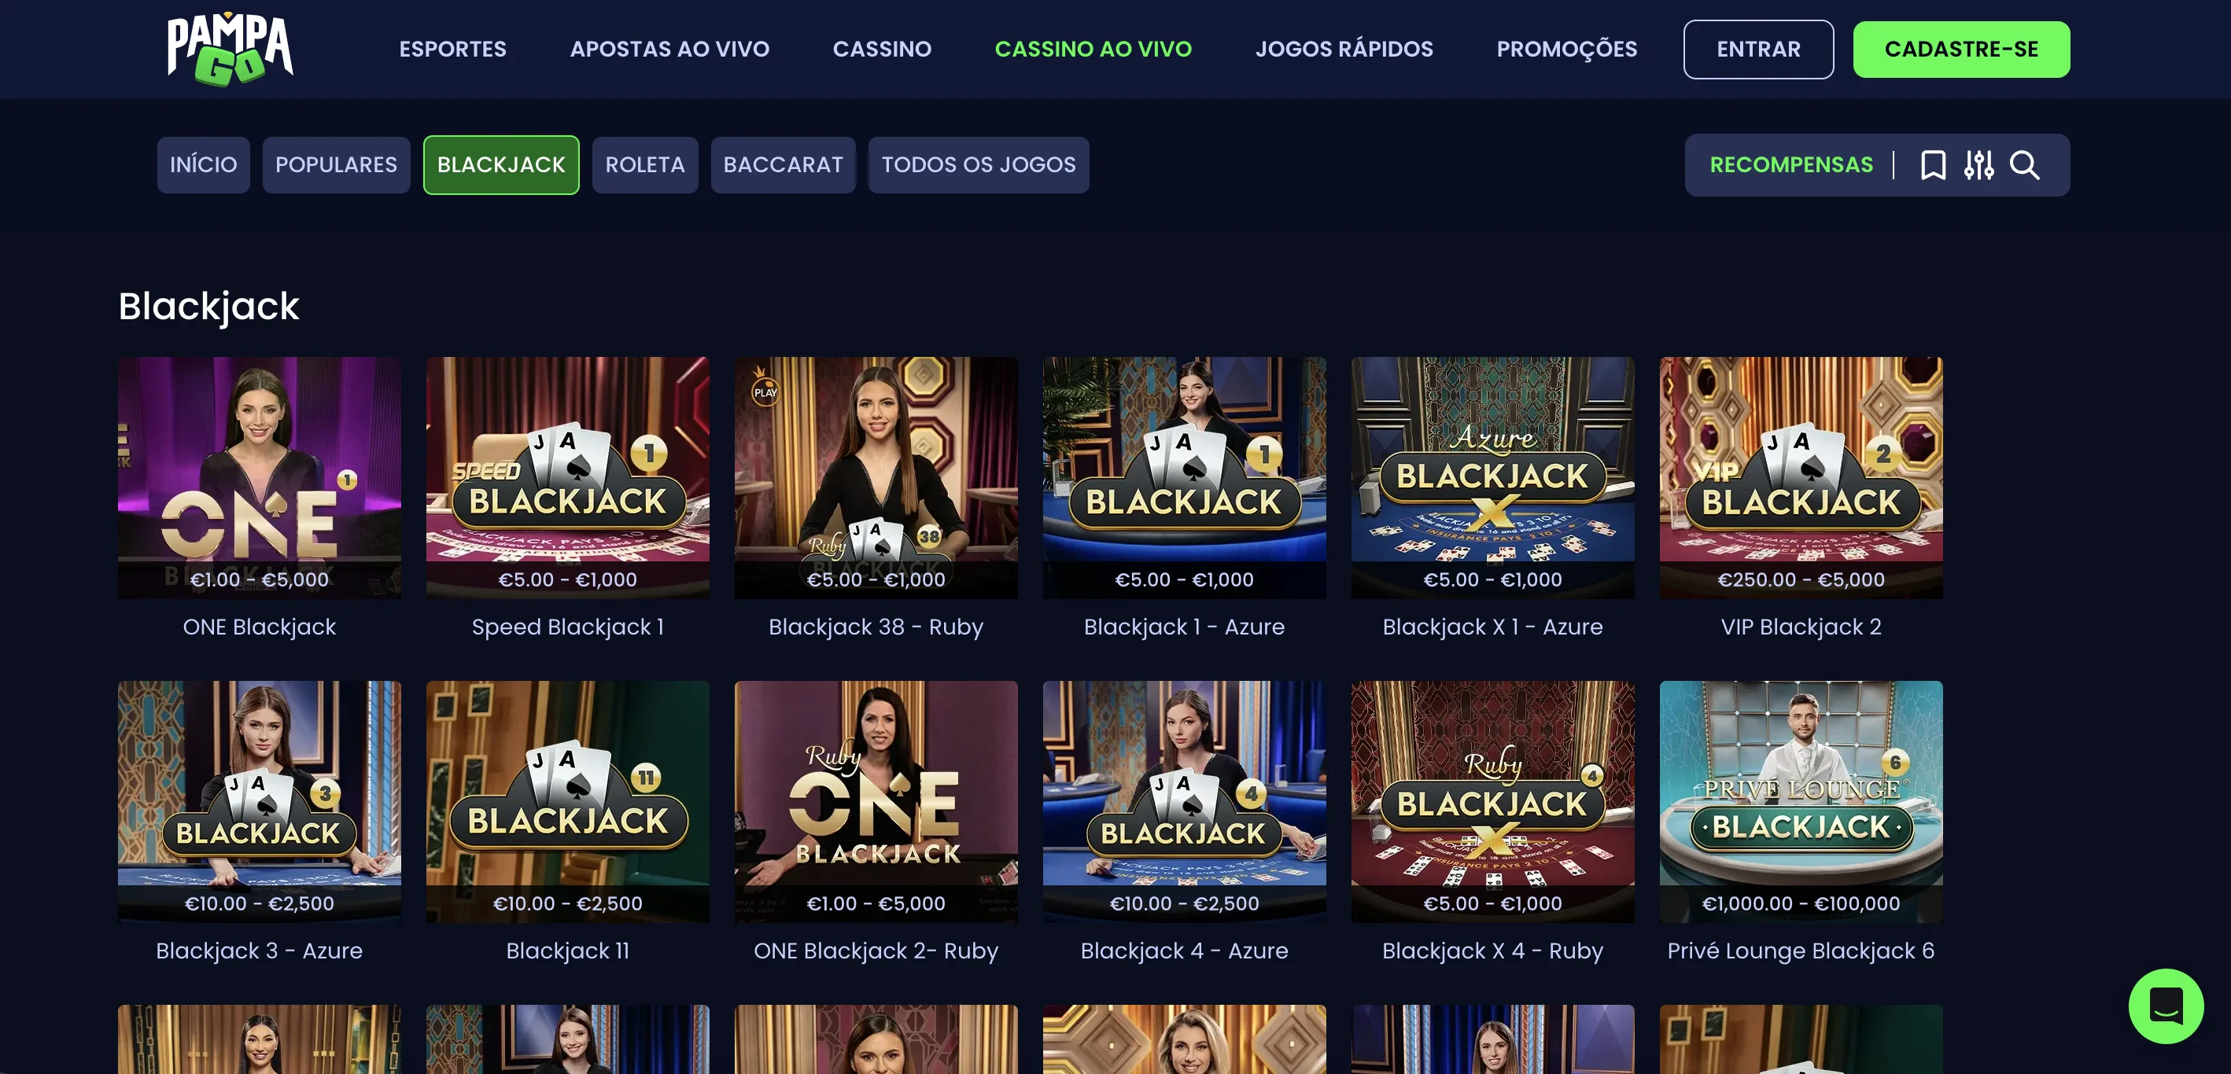Open the bookmarked favorites icon
2231x1074 pixels.
click(1932, 164)
